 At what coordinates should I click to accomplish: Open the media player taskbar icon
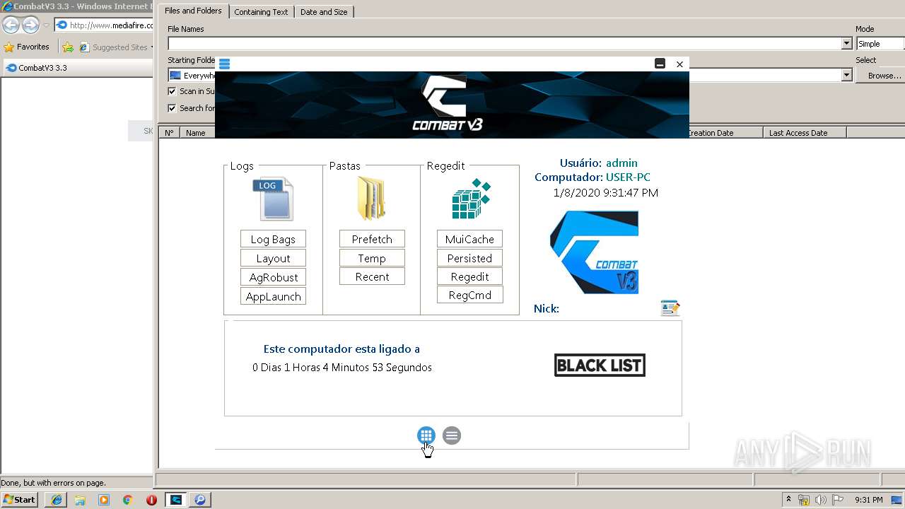[104, 499]
